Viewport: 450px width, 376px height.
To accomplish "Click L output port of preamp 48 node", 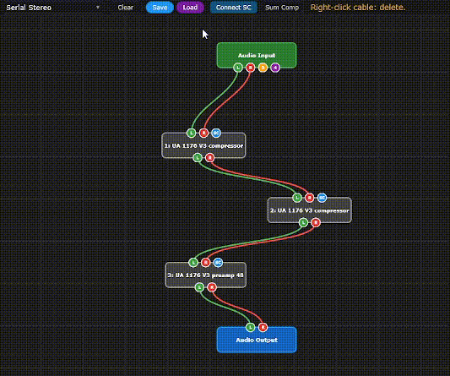I will pyautogui.click(x=199, y=287).
